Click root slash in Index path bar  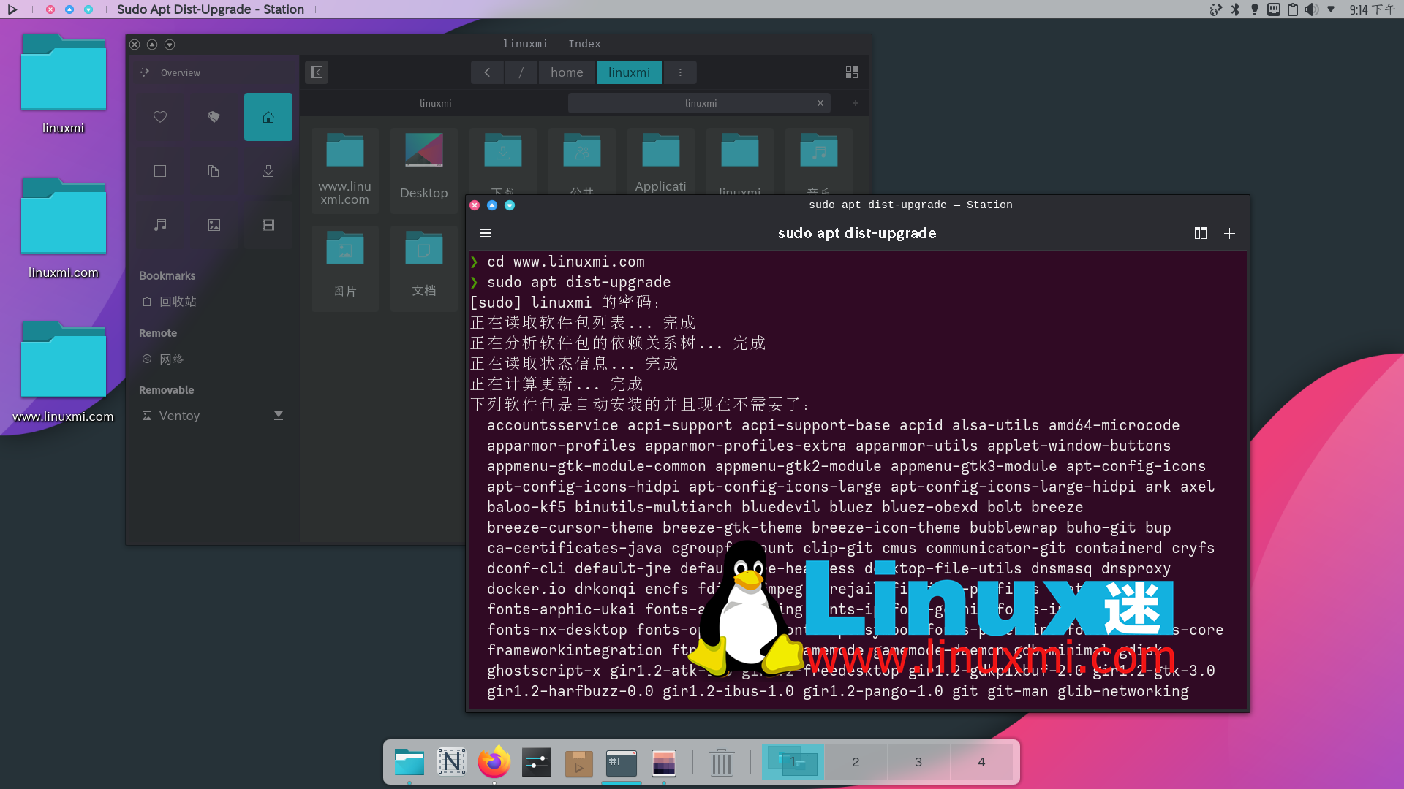[521, 72]
